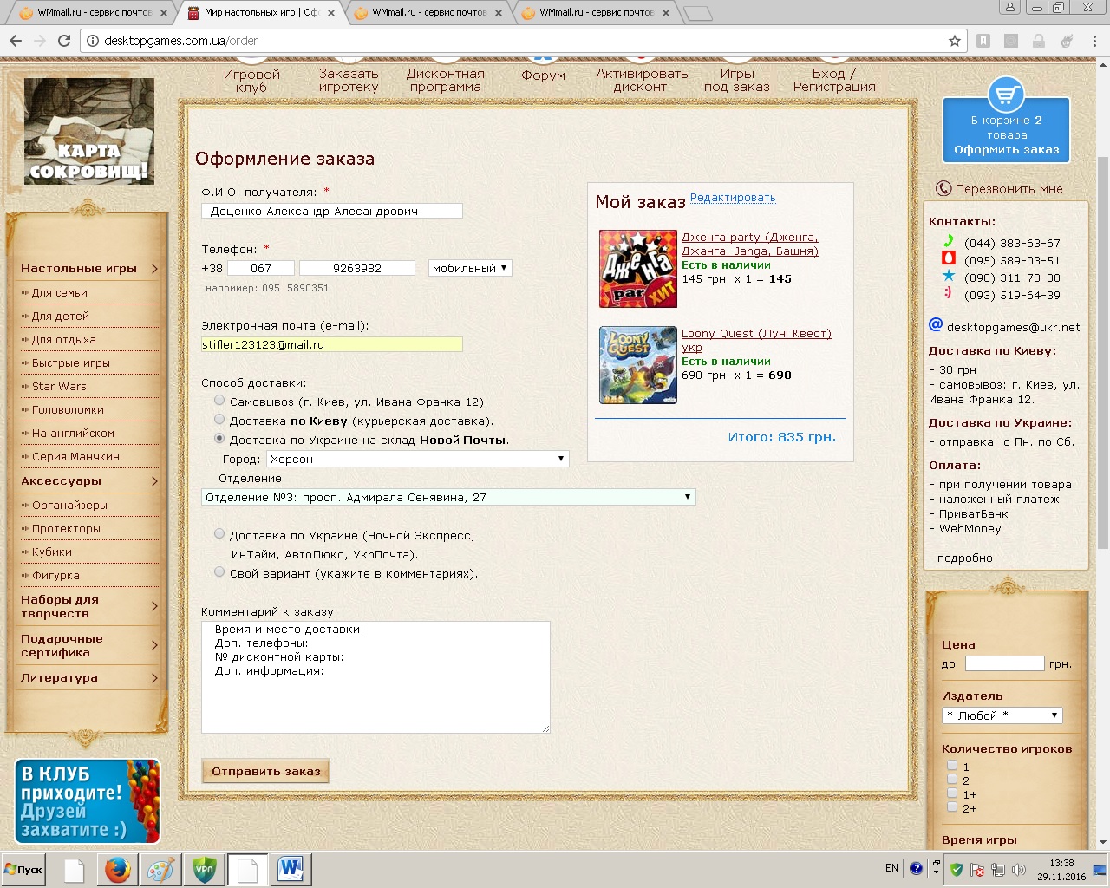Open Для семьи category link
Screen dimensions: 1110x888
(59, 293)
